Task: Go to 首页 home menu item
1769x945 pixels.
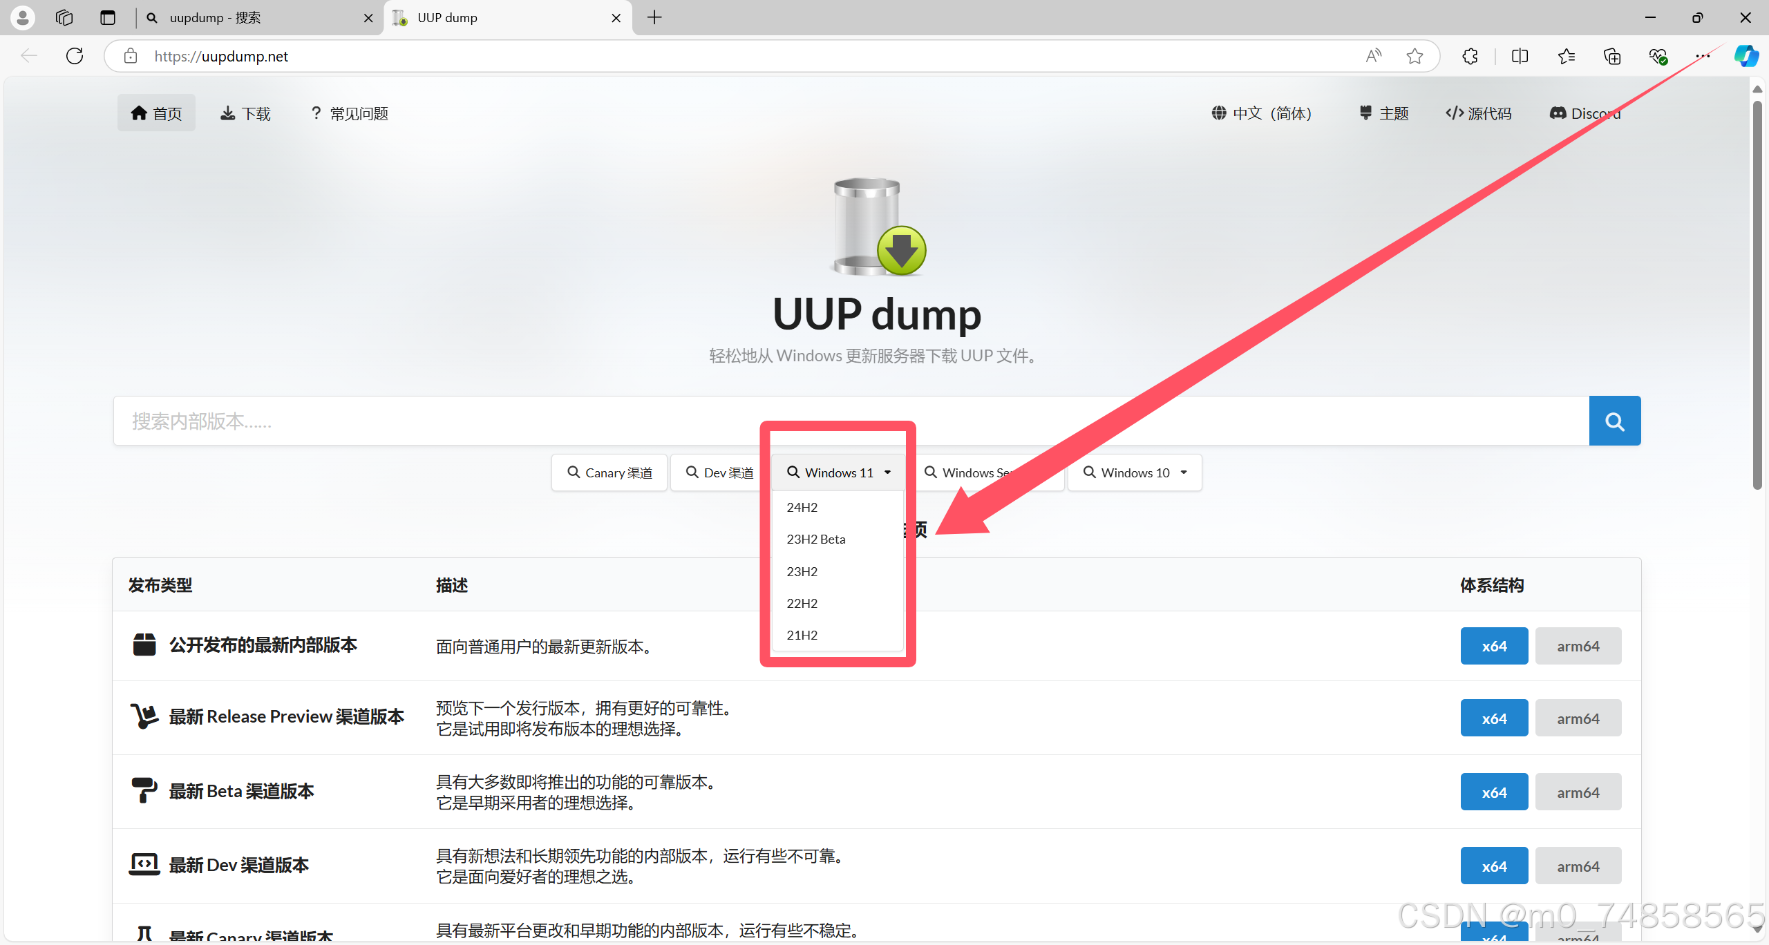Action: click(156, 113)
